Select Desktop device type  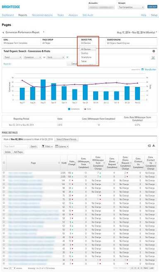pyautogui.click(x=87, y=53)
